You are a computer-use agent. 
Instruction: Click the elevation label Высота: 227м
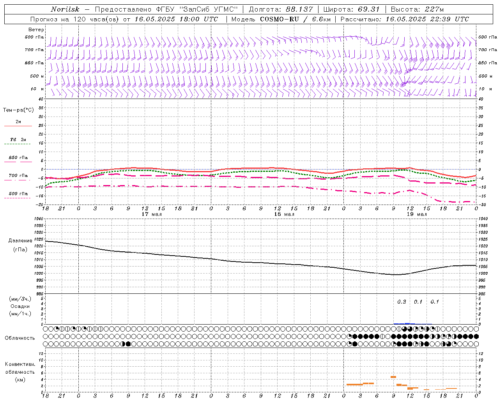click(x=417, y=9)
